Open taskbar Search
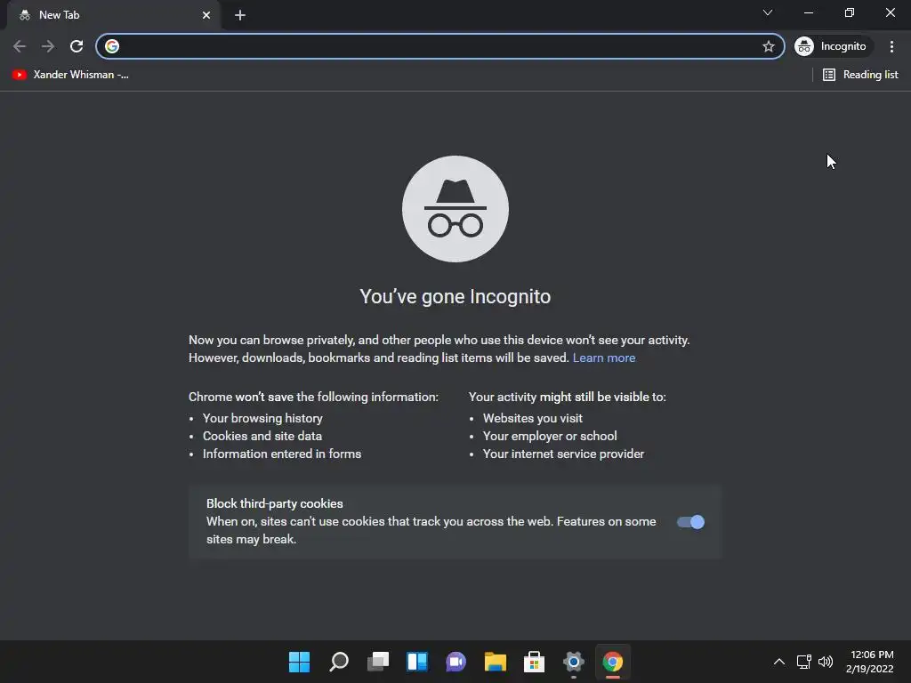Screen dimensions: 911x683 pos(339,662)
